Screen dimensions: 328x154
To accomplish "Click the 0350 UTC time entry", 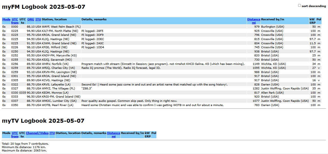I will tap(15, 105).
